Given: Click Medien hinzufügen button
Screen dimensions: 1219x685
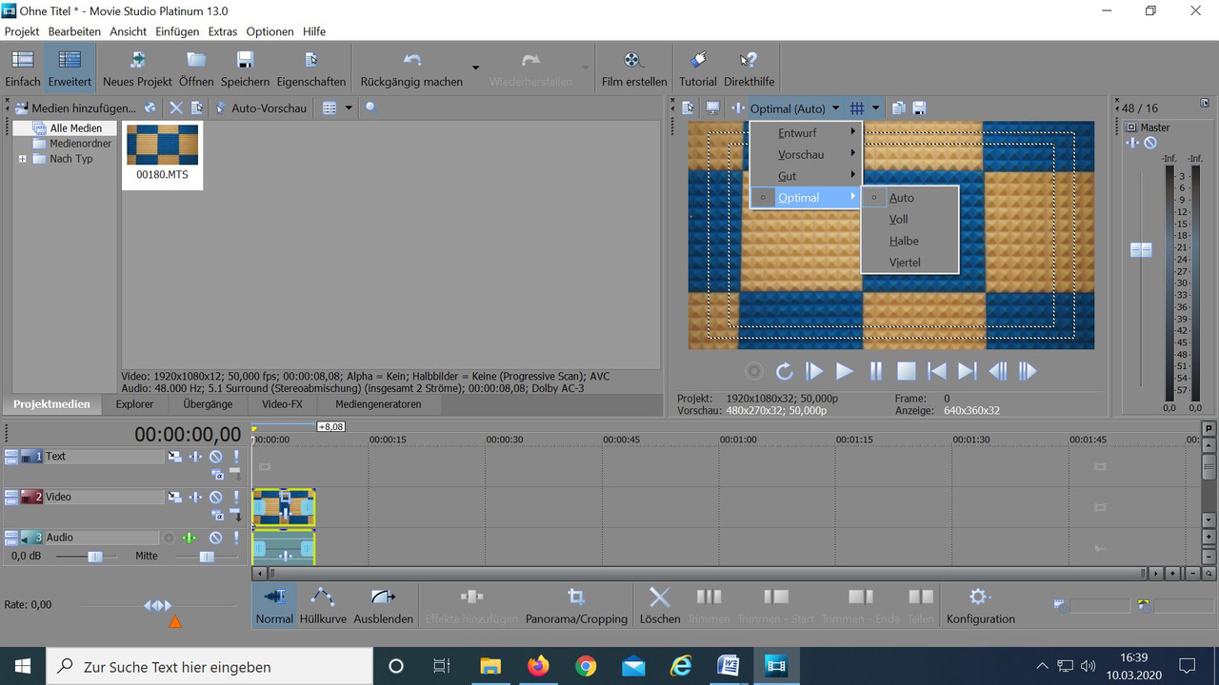Looking at the screenshot, I should pos(74,108).
